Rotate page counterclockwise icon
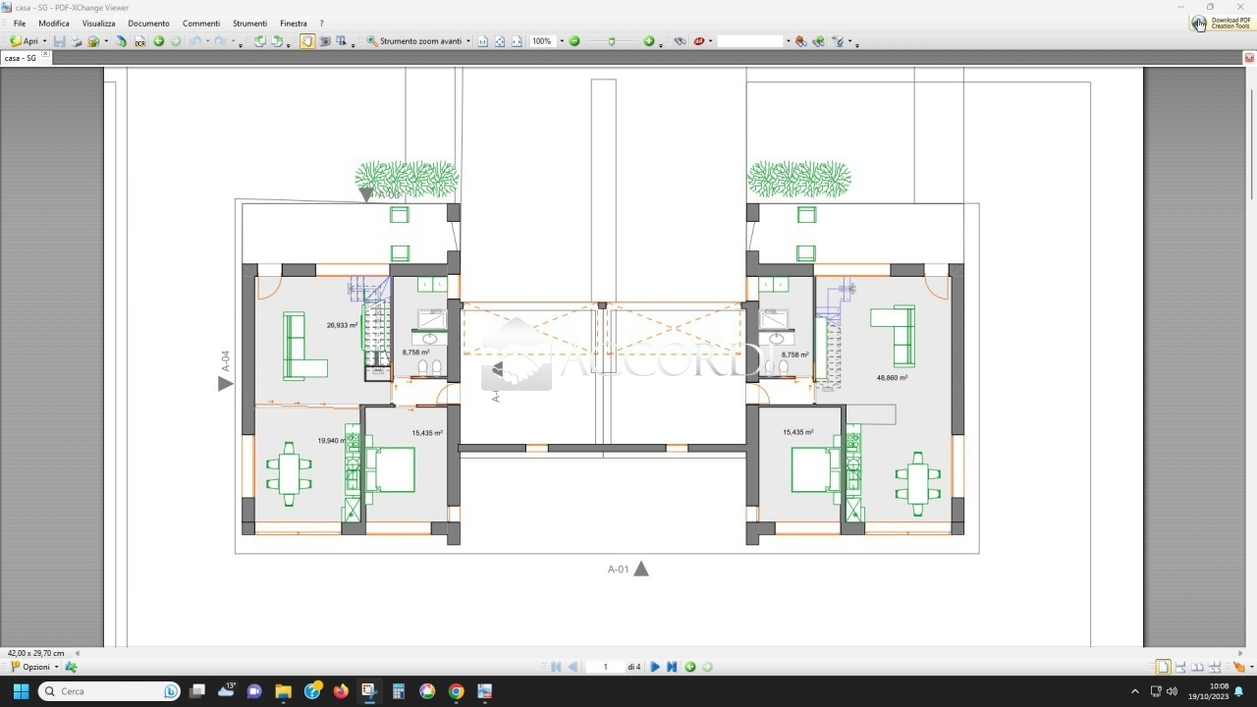The width and height of the screenshot is (1257, 707). [x=260, y=41]
